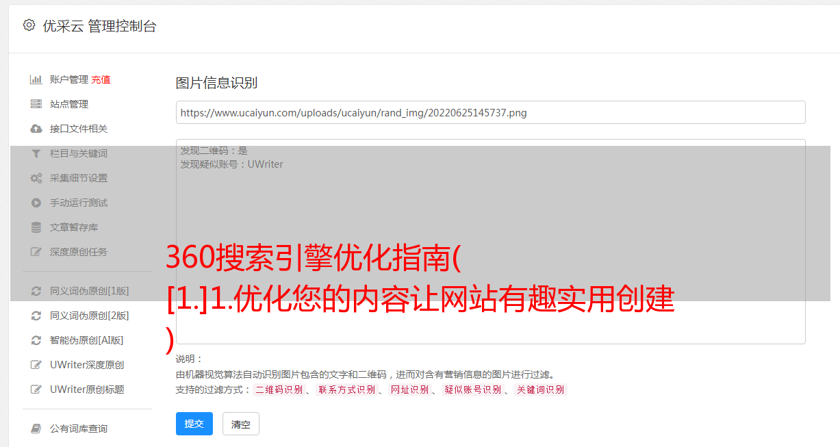Click the 图片信息识别 heading

click(x=216, y=83)
